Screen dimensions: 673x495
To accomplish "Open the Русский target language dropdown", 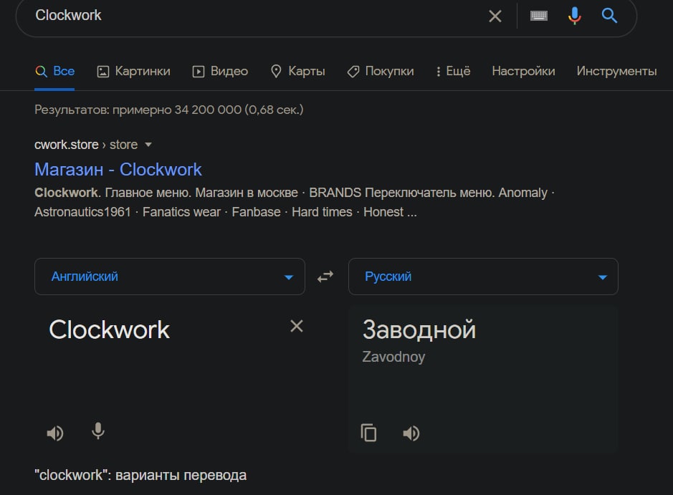I will (483, 277).
